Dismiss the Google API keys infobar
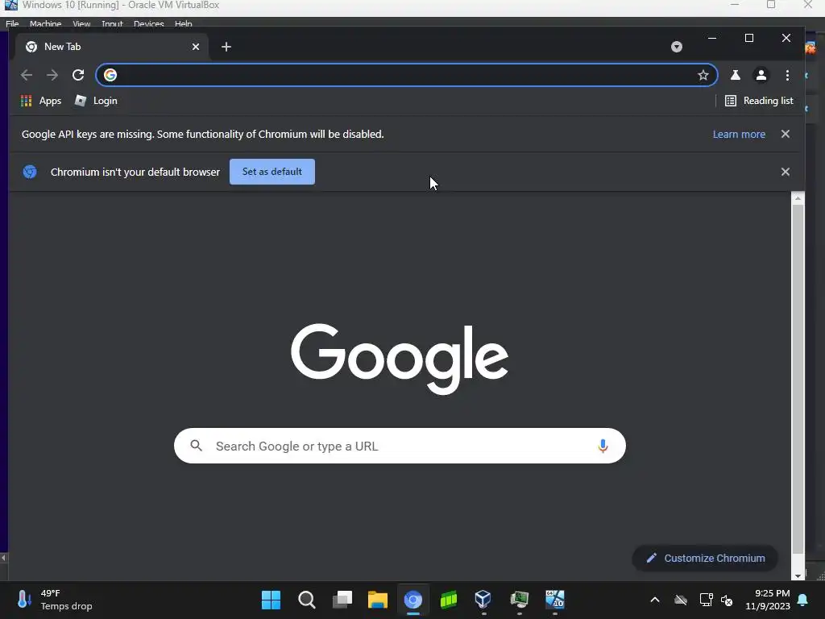 point(785,135)
